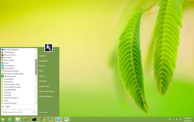The height and width of the screenshot is (122, 194).
Task: Open Windows Store from list
Action: click(9, 76)
